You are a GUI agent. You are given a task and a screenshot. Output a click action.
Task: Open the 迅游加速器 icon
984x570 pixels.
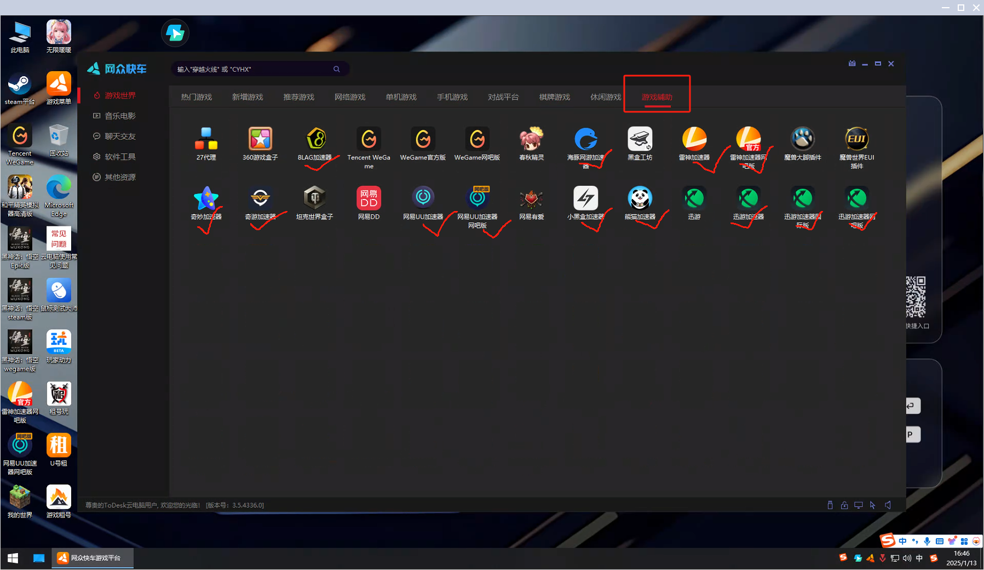pyautogui.click(x=748, y=198)
